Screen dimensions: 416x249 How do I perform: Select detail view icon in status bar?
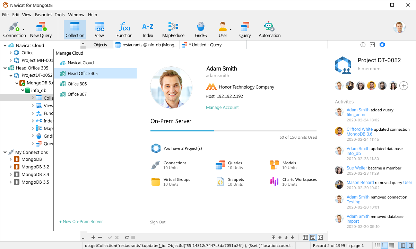click(384, 245)
